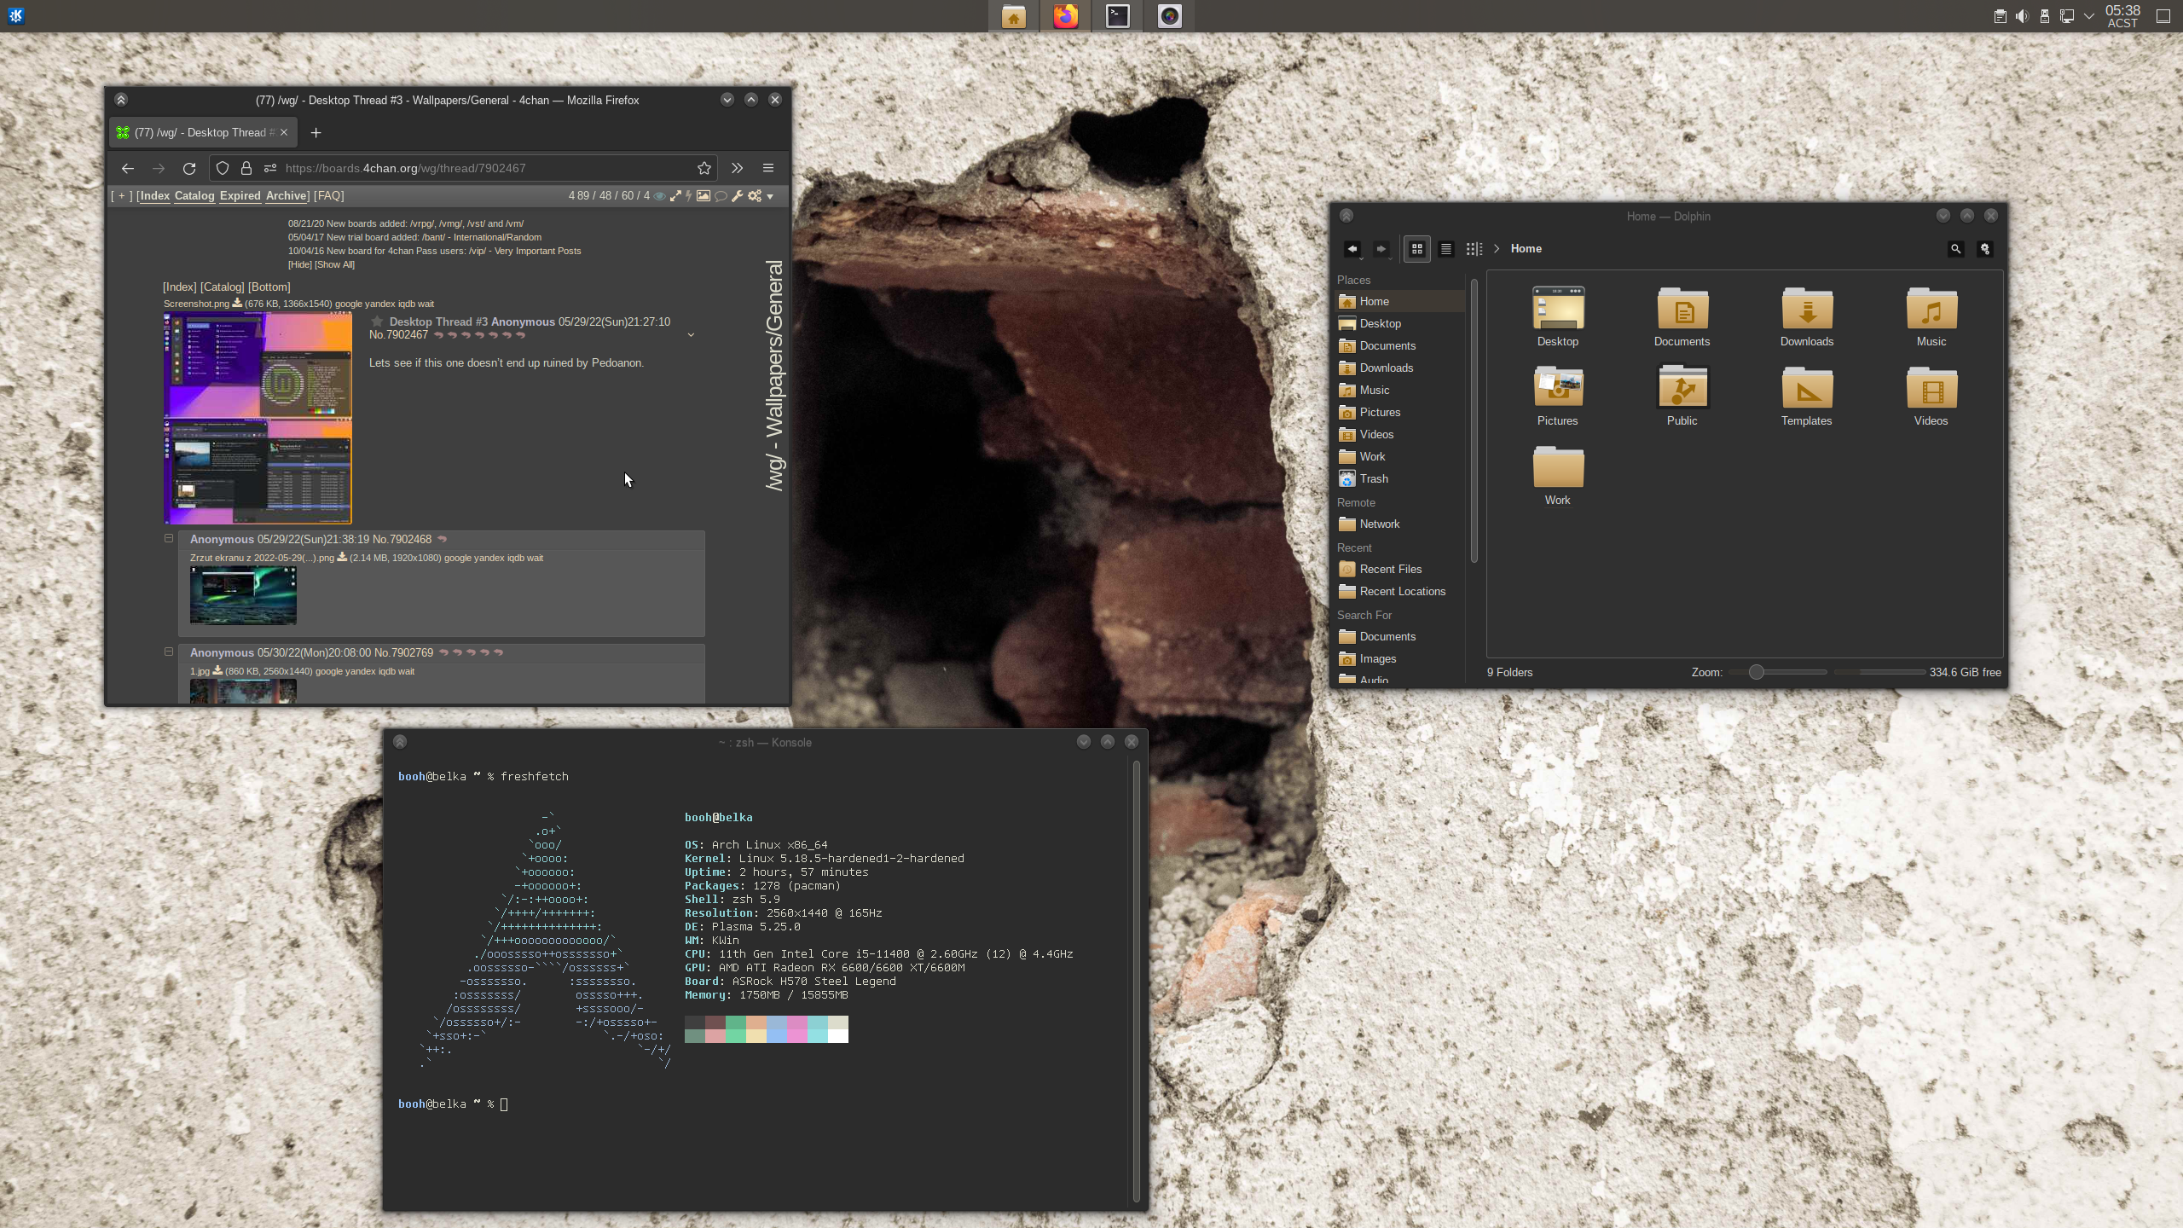Select Network under Remote in Dolphin

[1398, 524]
